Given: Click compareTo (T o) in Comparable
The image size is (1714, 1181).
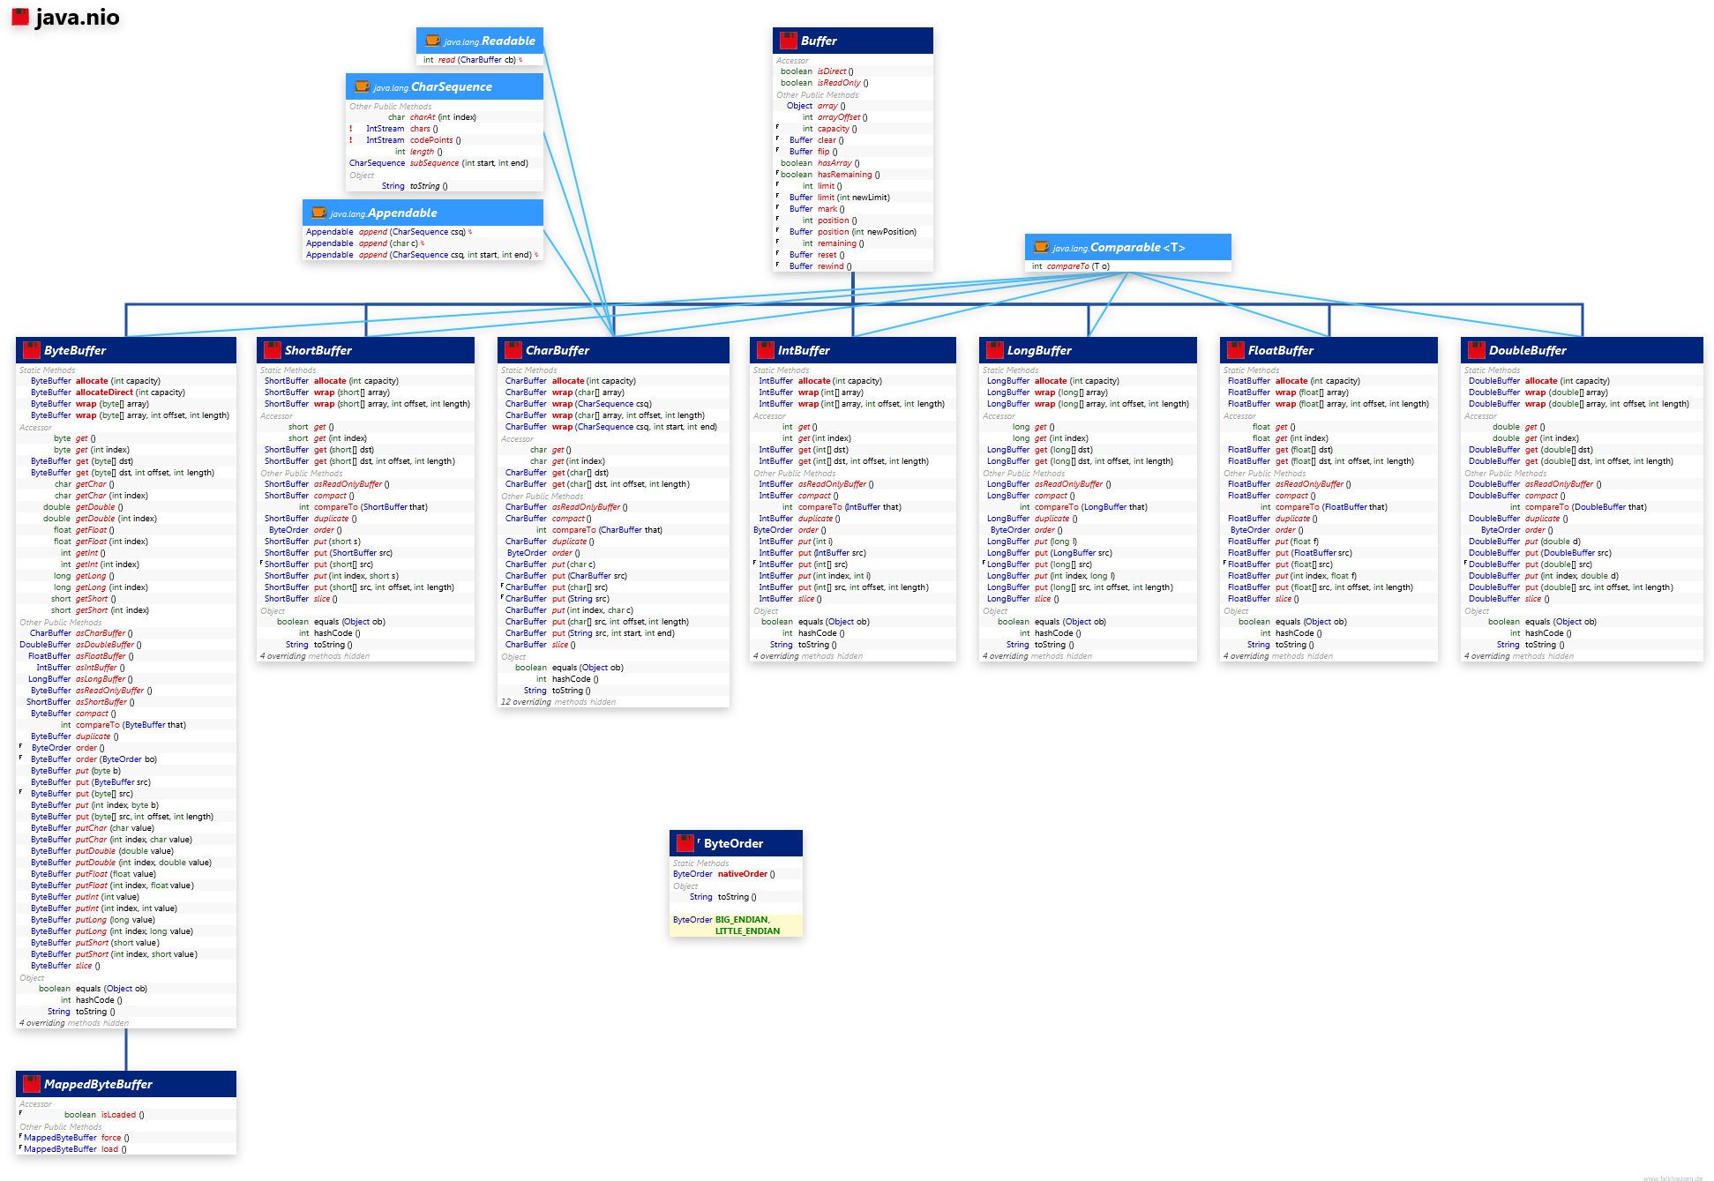Looking at the screenshot, I should [1078, 266].
